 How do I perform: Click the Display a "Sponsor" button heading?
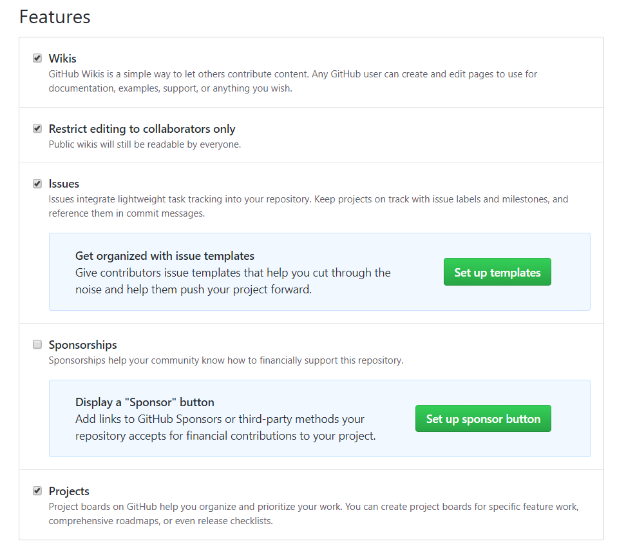pos(144,402)
